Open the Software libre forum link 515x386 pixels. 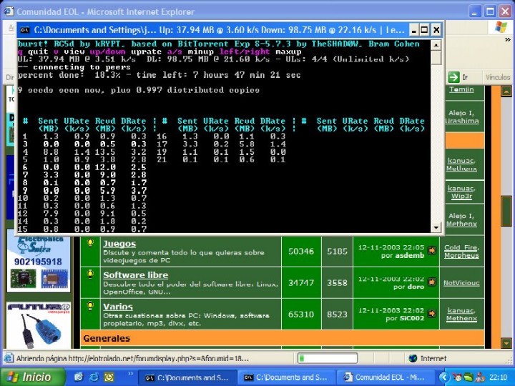pyautogui.click(x=136, y=275)
